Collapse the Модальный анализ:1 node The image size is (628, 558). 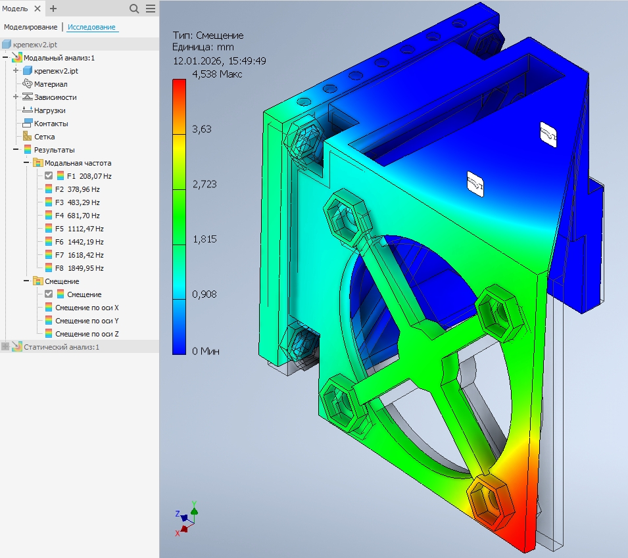click(x=5, y=58)
